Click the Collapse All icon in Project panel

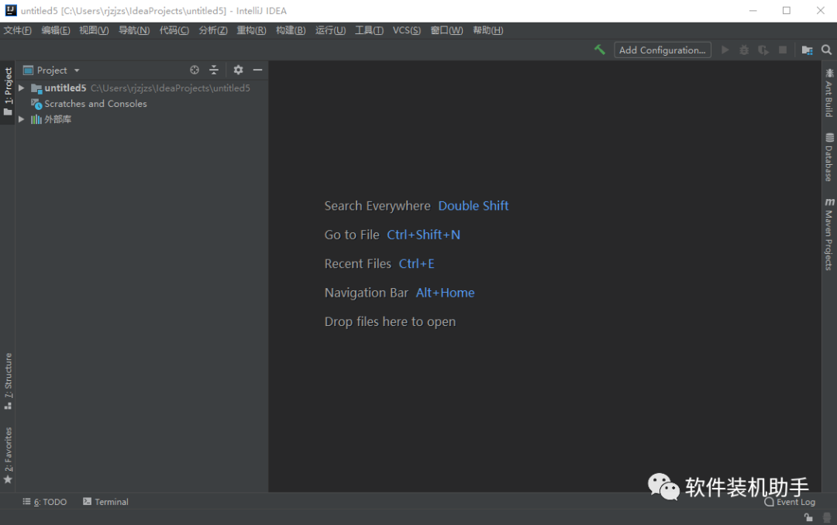(x=214, y=70)
